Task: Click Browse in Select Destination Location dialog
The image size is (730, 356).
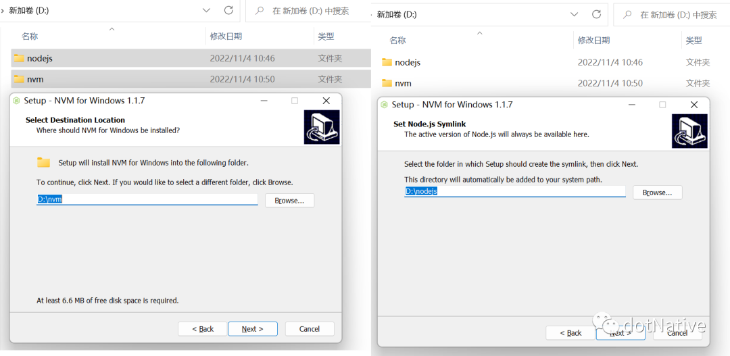Action: (x=289, y=201)
